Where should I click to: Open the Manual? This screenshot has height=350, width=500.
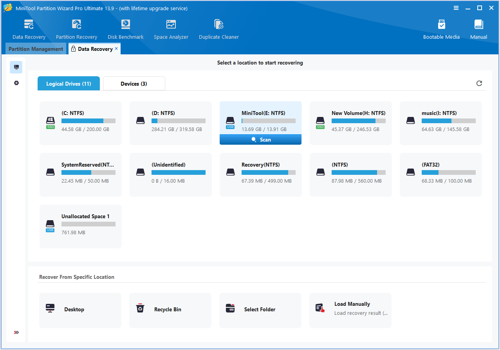pos(478,29)
